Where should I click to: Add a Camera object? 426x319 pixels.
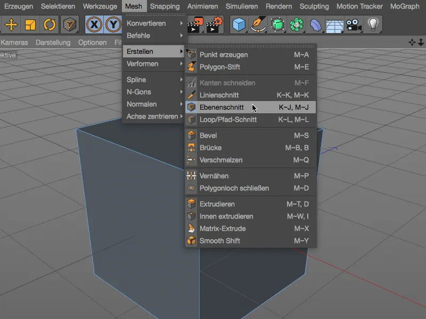pos(354,24)
